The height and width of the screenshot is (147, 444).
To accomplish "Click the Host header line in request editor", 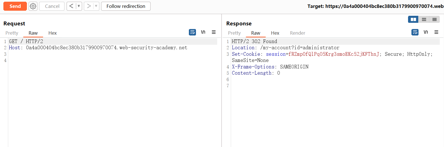I will point(98,48).
